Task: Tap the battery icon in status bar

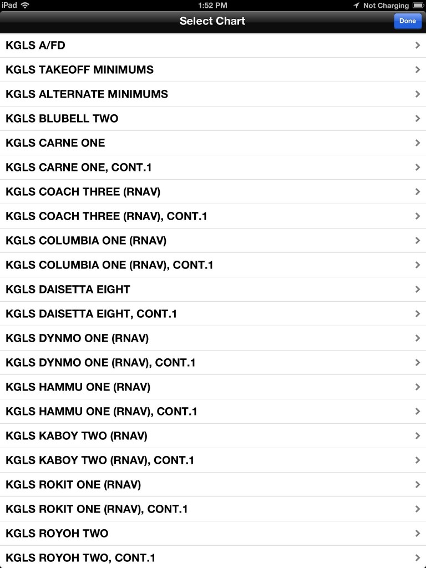Action: click(x=417, y=6)
